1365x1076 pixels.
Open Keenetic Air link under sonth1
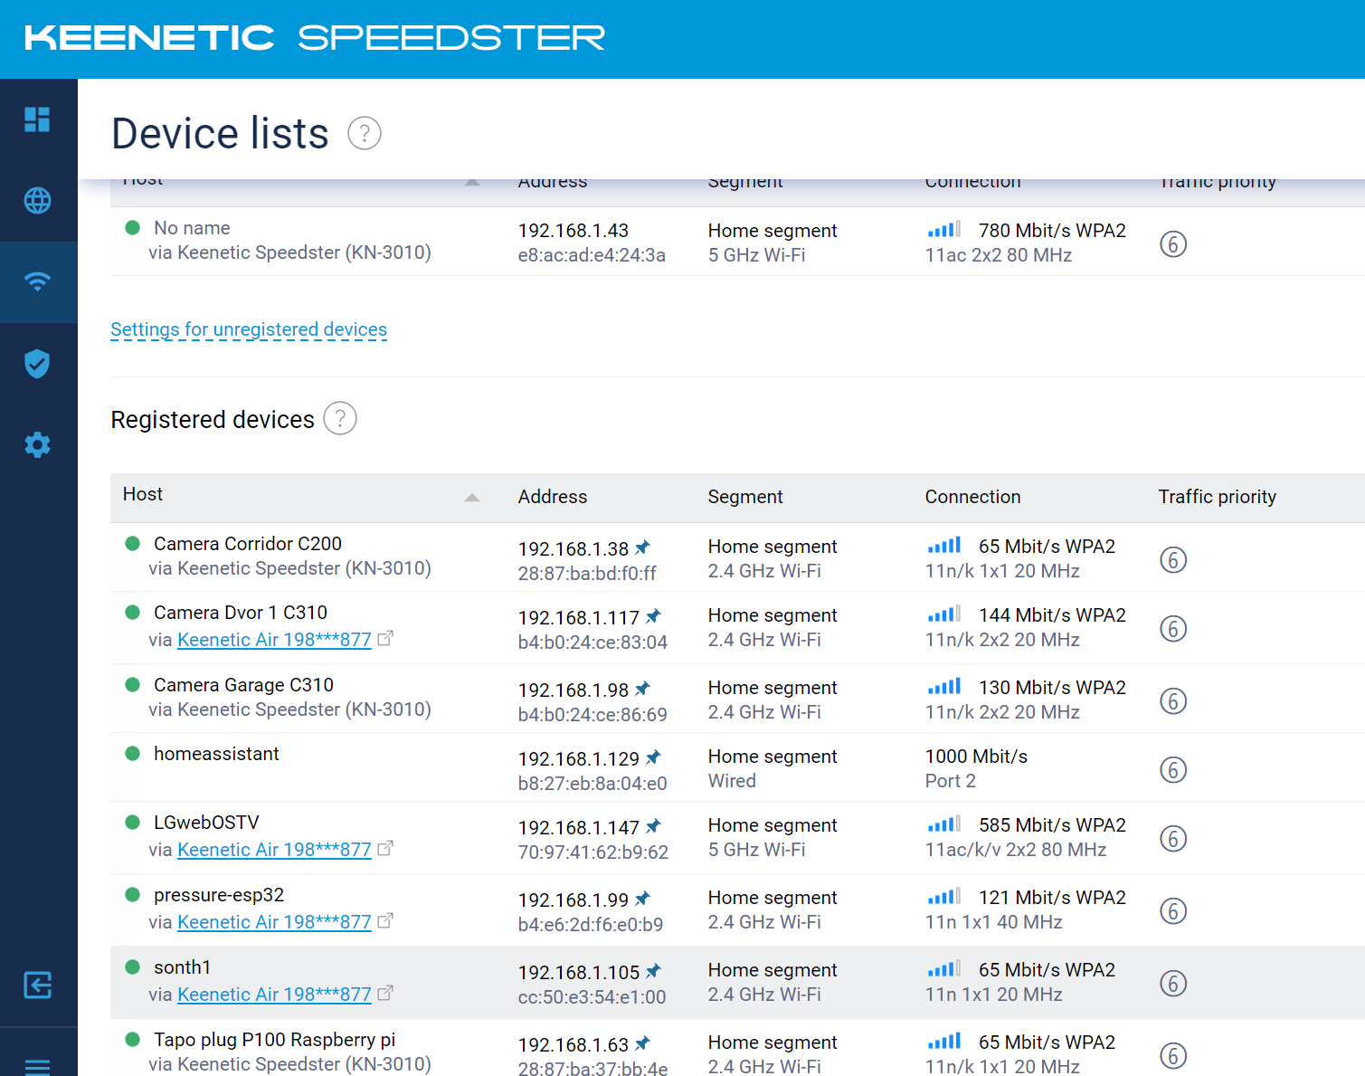tap(274, 995)
